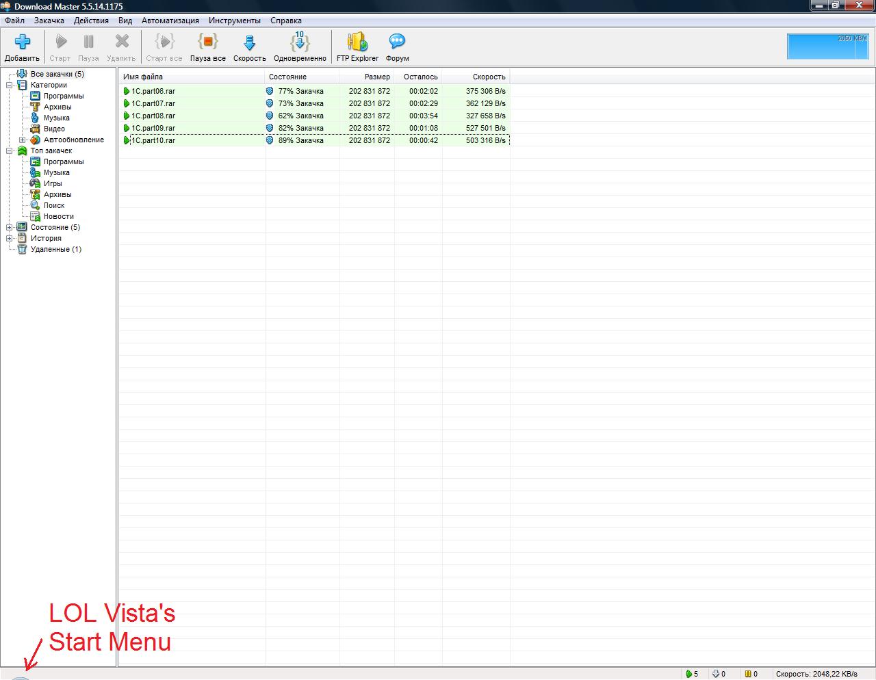This screenshot has height=680, width=876.
Task: Click the Добавить (Add) plus icon
Action: click(x=22, y=42)
